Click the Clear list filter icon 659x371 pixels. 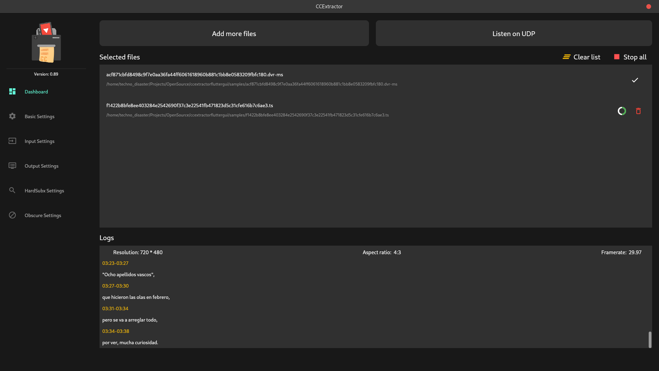click(x=567, y=57)
